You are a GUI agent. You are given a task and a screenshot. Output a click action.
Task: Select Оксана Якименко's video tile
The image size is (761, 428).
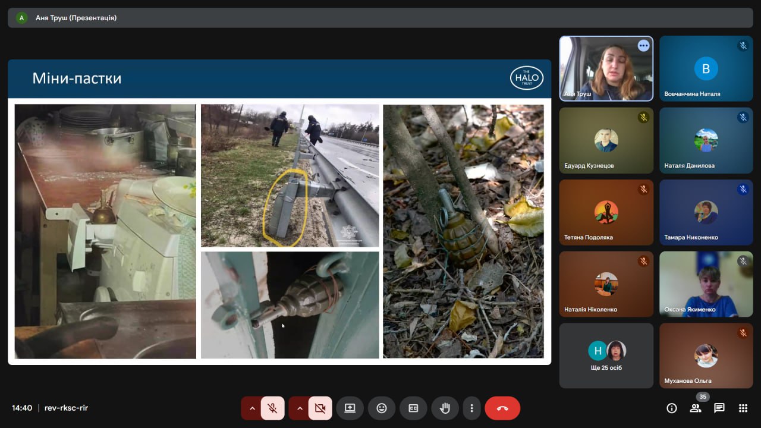pyautogui.click(x=706, y=284)
